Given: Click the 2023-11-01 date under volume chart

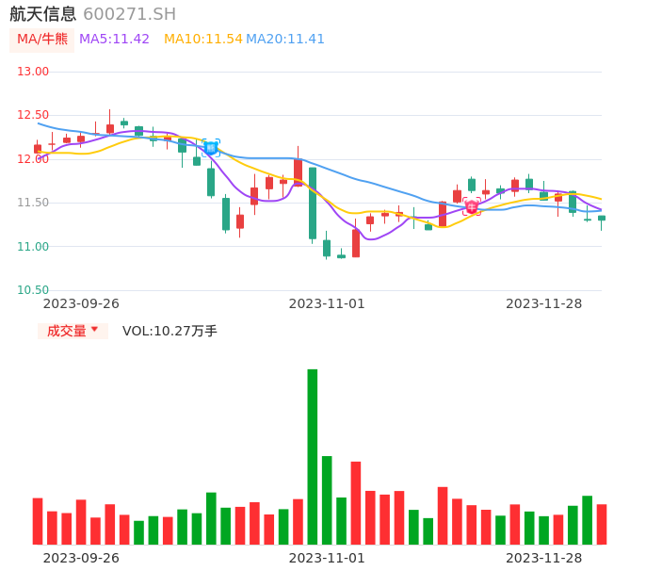Looking at the screenshot, I should 327,558.
